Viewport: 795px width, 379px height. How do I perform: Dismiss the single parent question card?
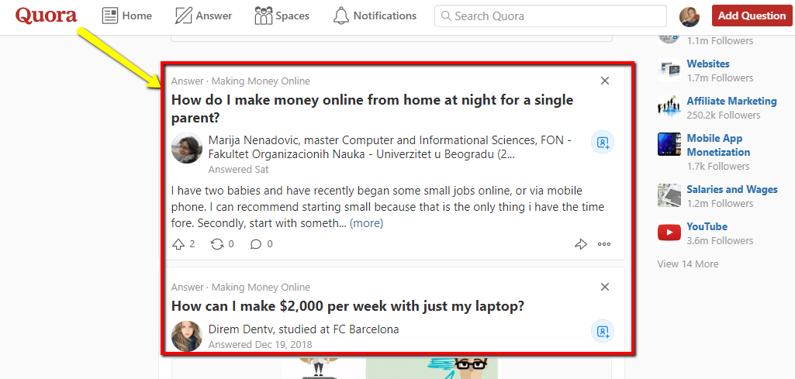(604, 81)
